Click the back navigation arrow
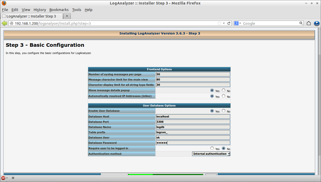 (x=4, y=23)
